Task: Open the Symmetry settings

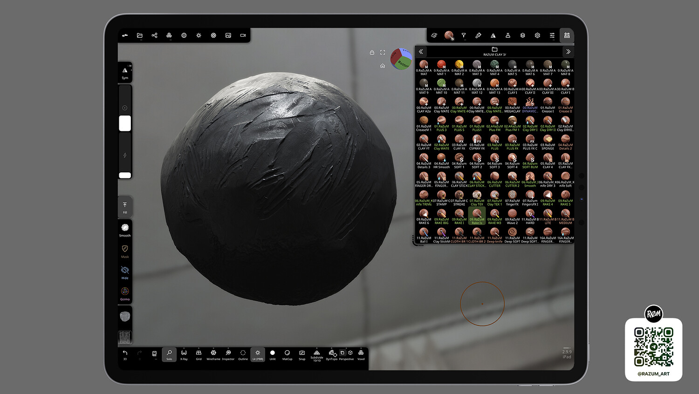Action: click(125, 72)
